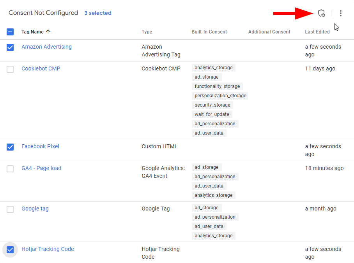The height and width of the screenshot is (263, 354).
Task: Open the Facebook Pixel tag link
Action: point(40,146)
